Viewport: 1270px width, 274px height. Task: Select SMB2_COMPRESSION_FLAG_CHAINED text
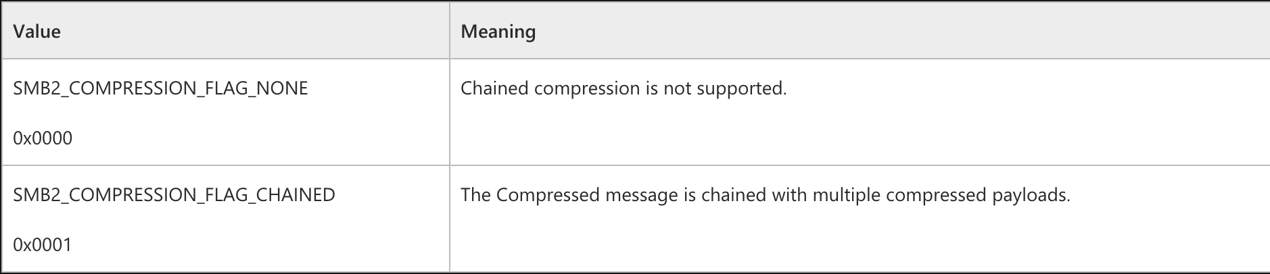click(174, 195)
